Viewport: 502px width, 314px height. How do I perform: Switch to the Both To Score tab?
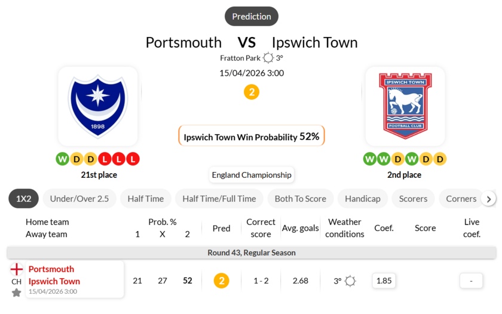301,199
